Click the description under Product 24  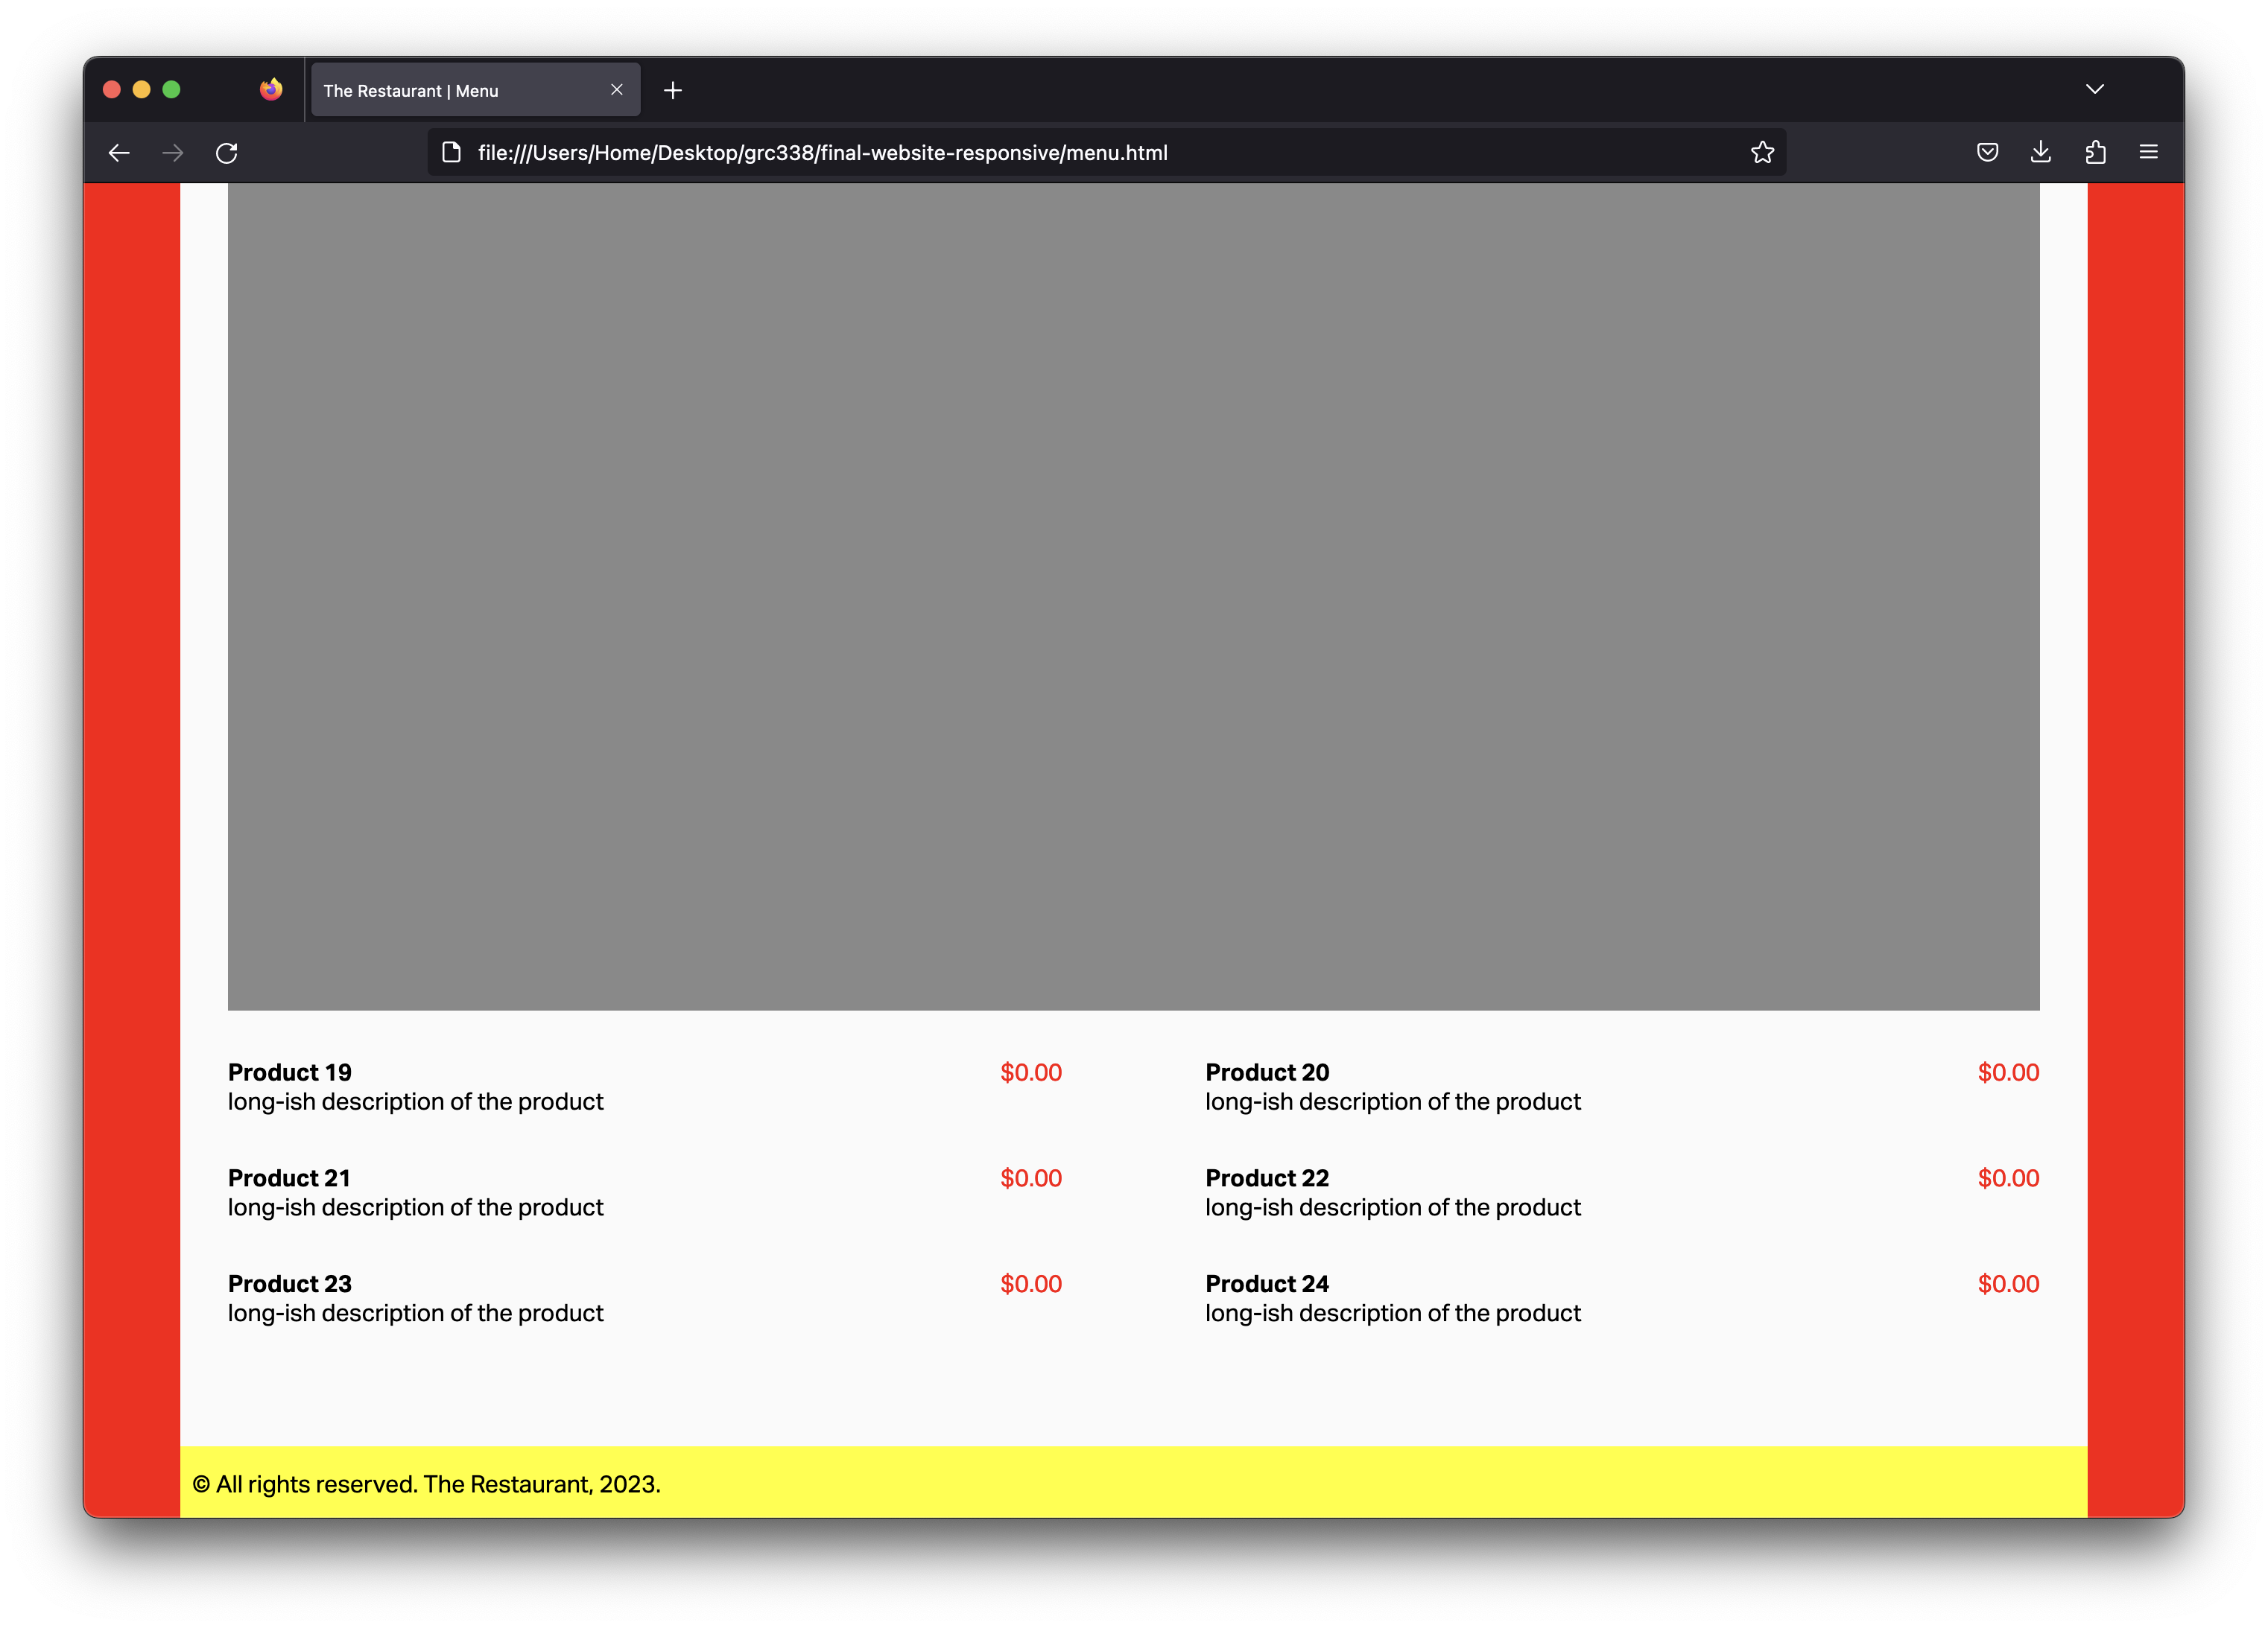tap(1393, 1313)
